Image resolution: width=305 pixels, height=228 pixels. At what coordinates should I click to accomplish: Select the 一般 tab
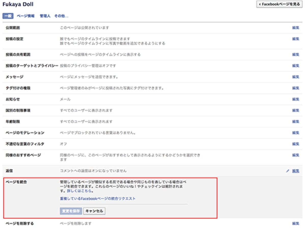pos(8,16)
